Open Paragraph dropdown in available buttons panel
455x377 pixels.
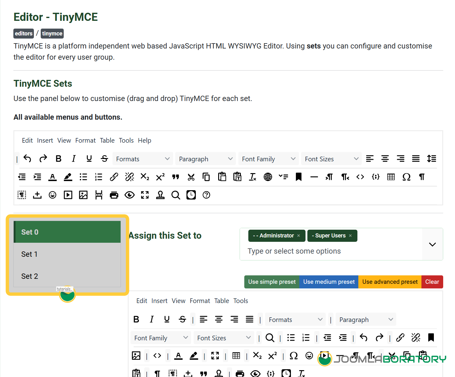point(205,159)
